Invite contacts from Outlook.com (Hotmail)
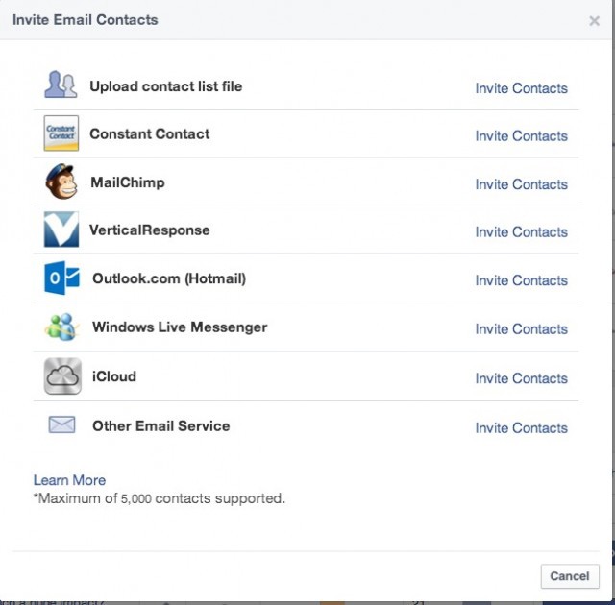The width and height of the screenshot is (615, 605). coord(521,280)
